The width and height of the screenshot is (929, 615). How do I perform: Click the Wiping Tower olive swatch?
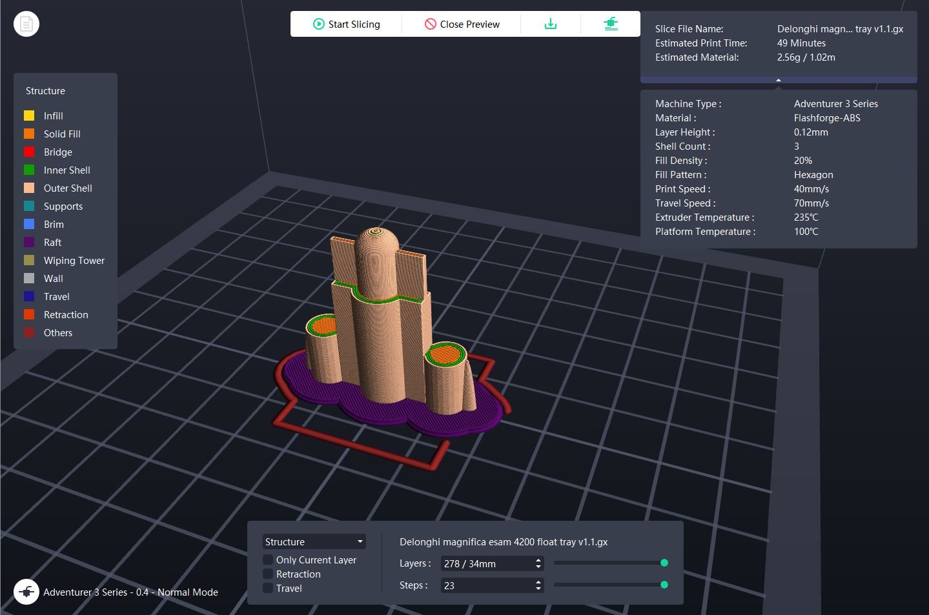[29, 260]
